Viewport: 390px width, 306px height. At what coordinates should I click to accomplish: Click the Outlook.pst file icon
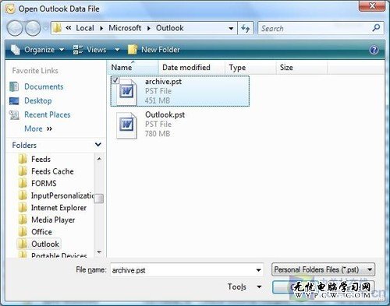(126, 125)
